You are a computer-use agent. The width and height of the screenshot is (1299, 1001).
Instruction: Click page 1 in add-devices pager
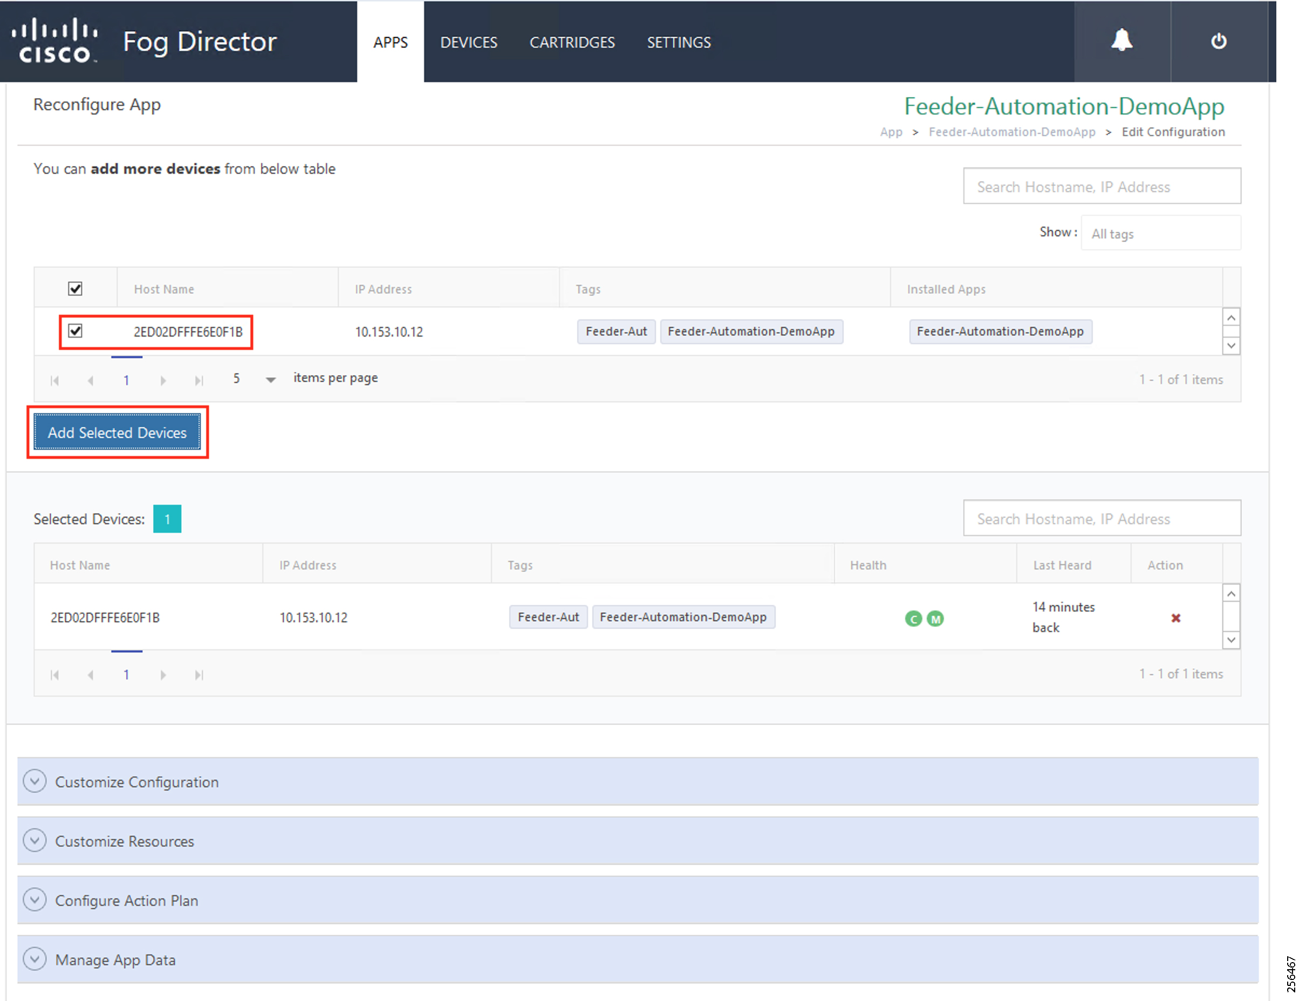pyautogui.click(x=126, y=380)
